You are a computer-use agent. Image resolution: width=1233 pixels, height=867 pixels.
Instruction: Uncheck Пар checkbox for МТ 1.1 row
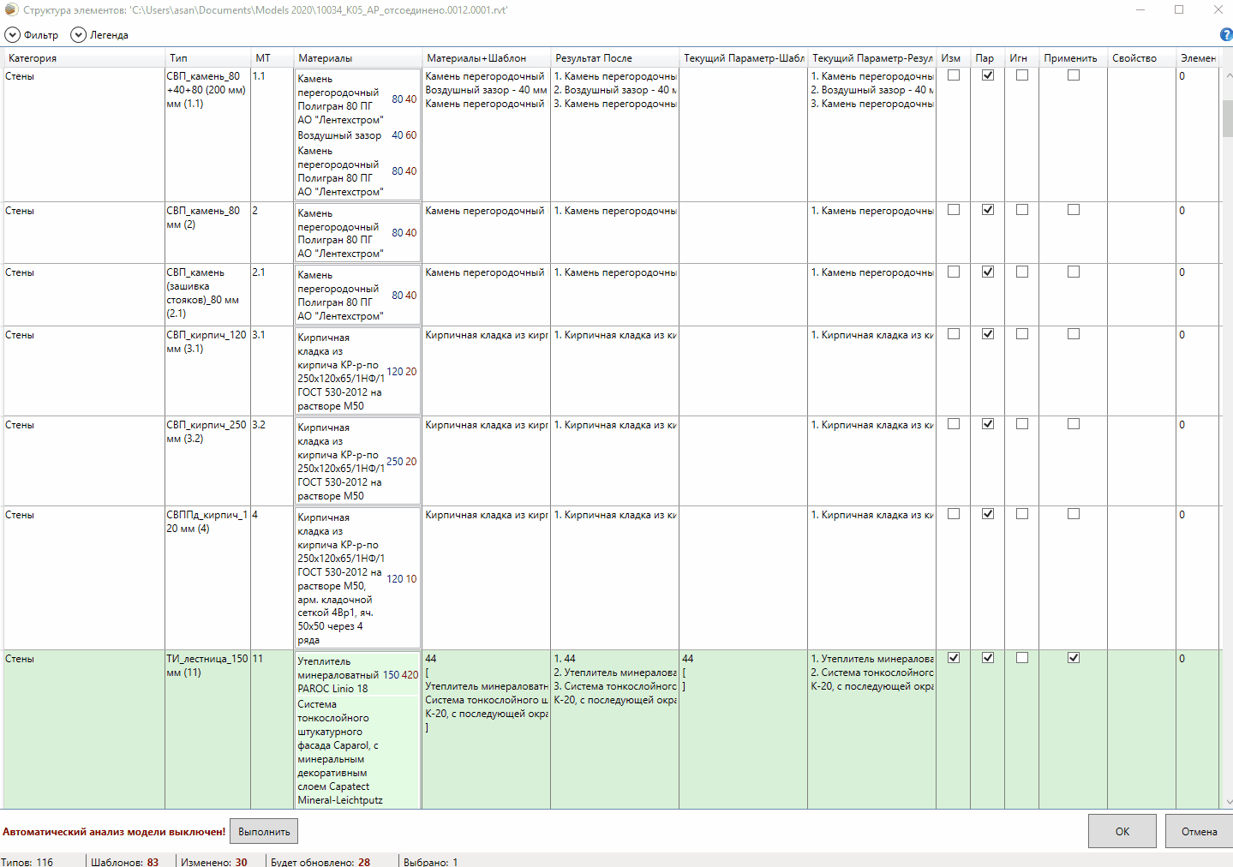(988, 75)
